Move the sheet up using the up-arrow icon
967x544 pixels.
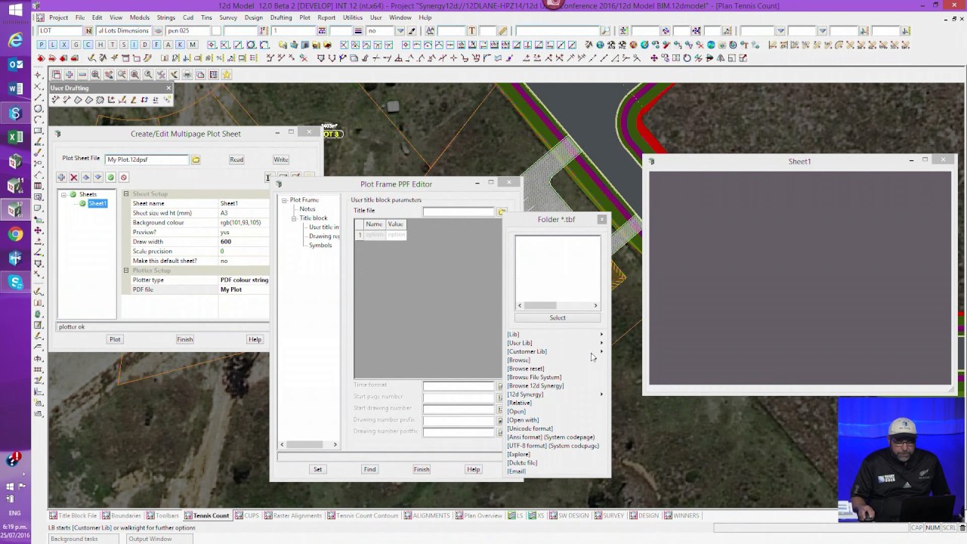click(x=86, y=178)
